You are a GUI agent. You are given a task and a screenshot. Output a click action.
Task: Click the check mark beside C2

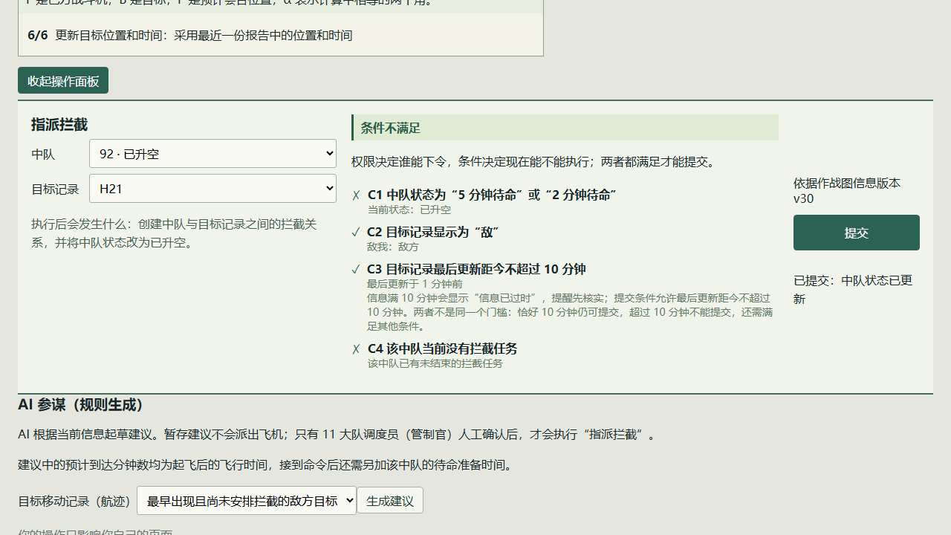357,233
